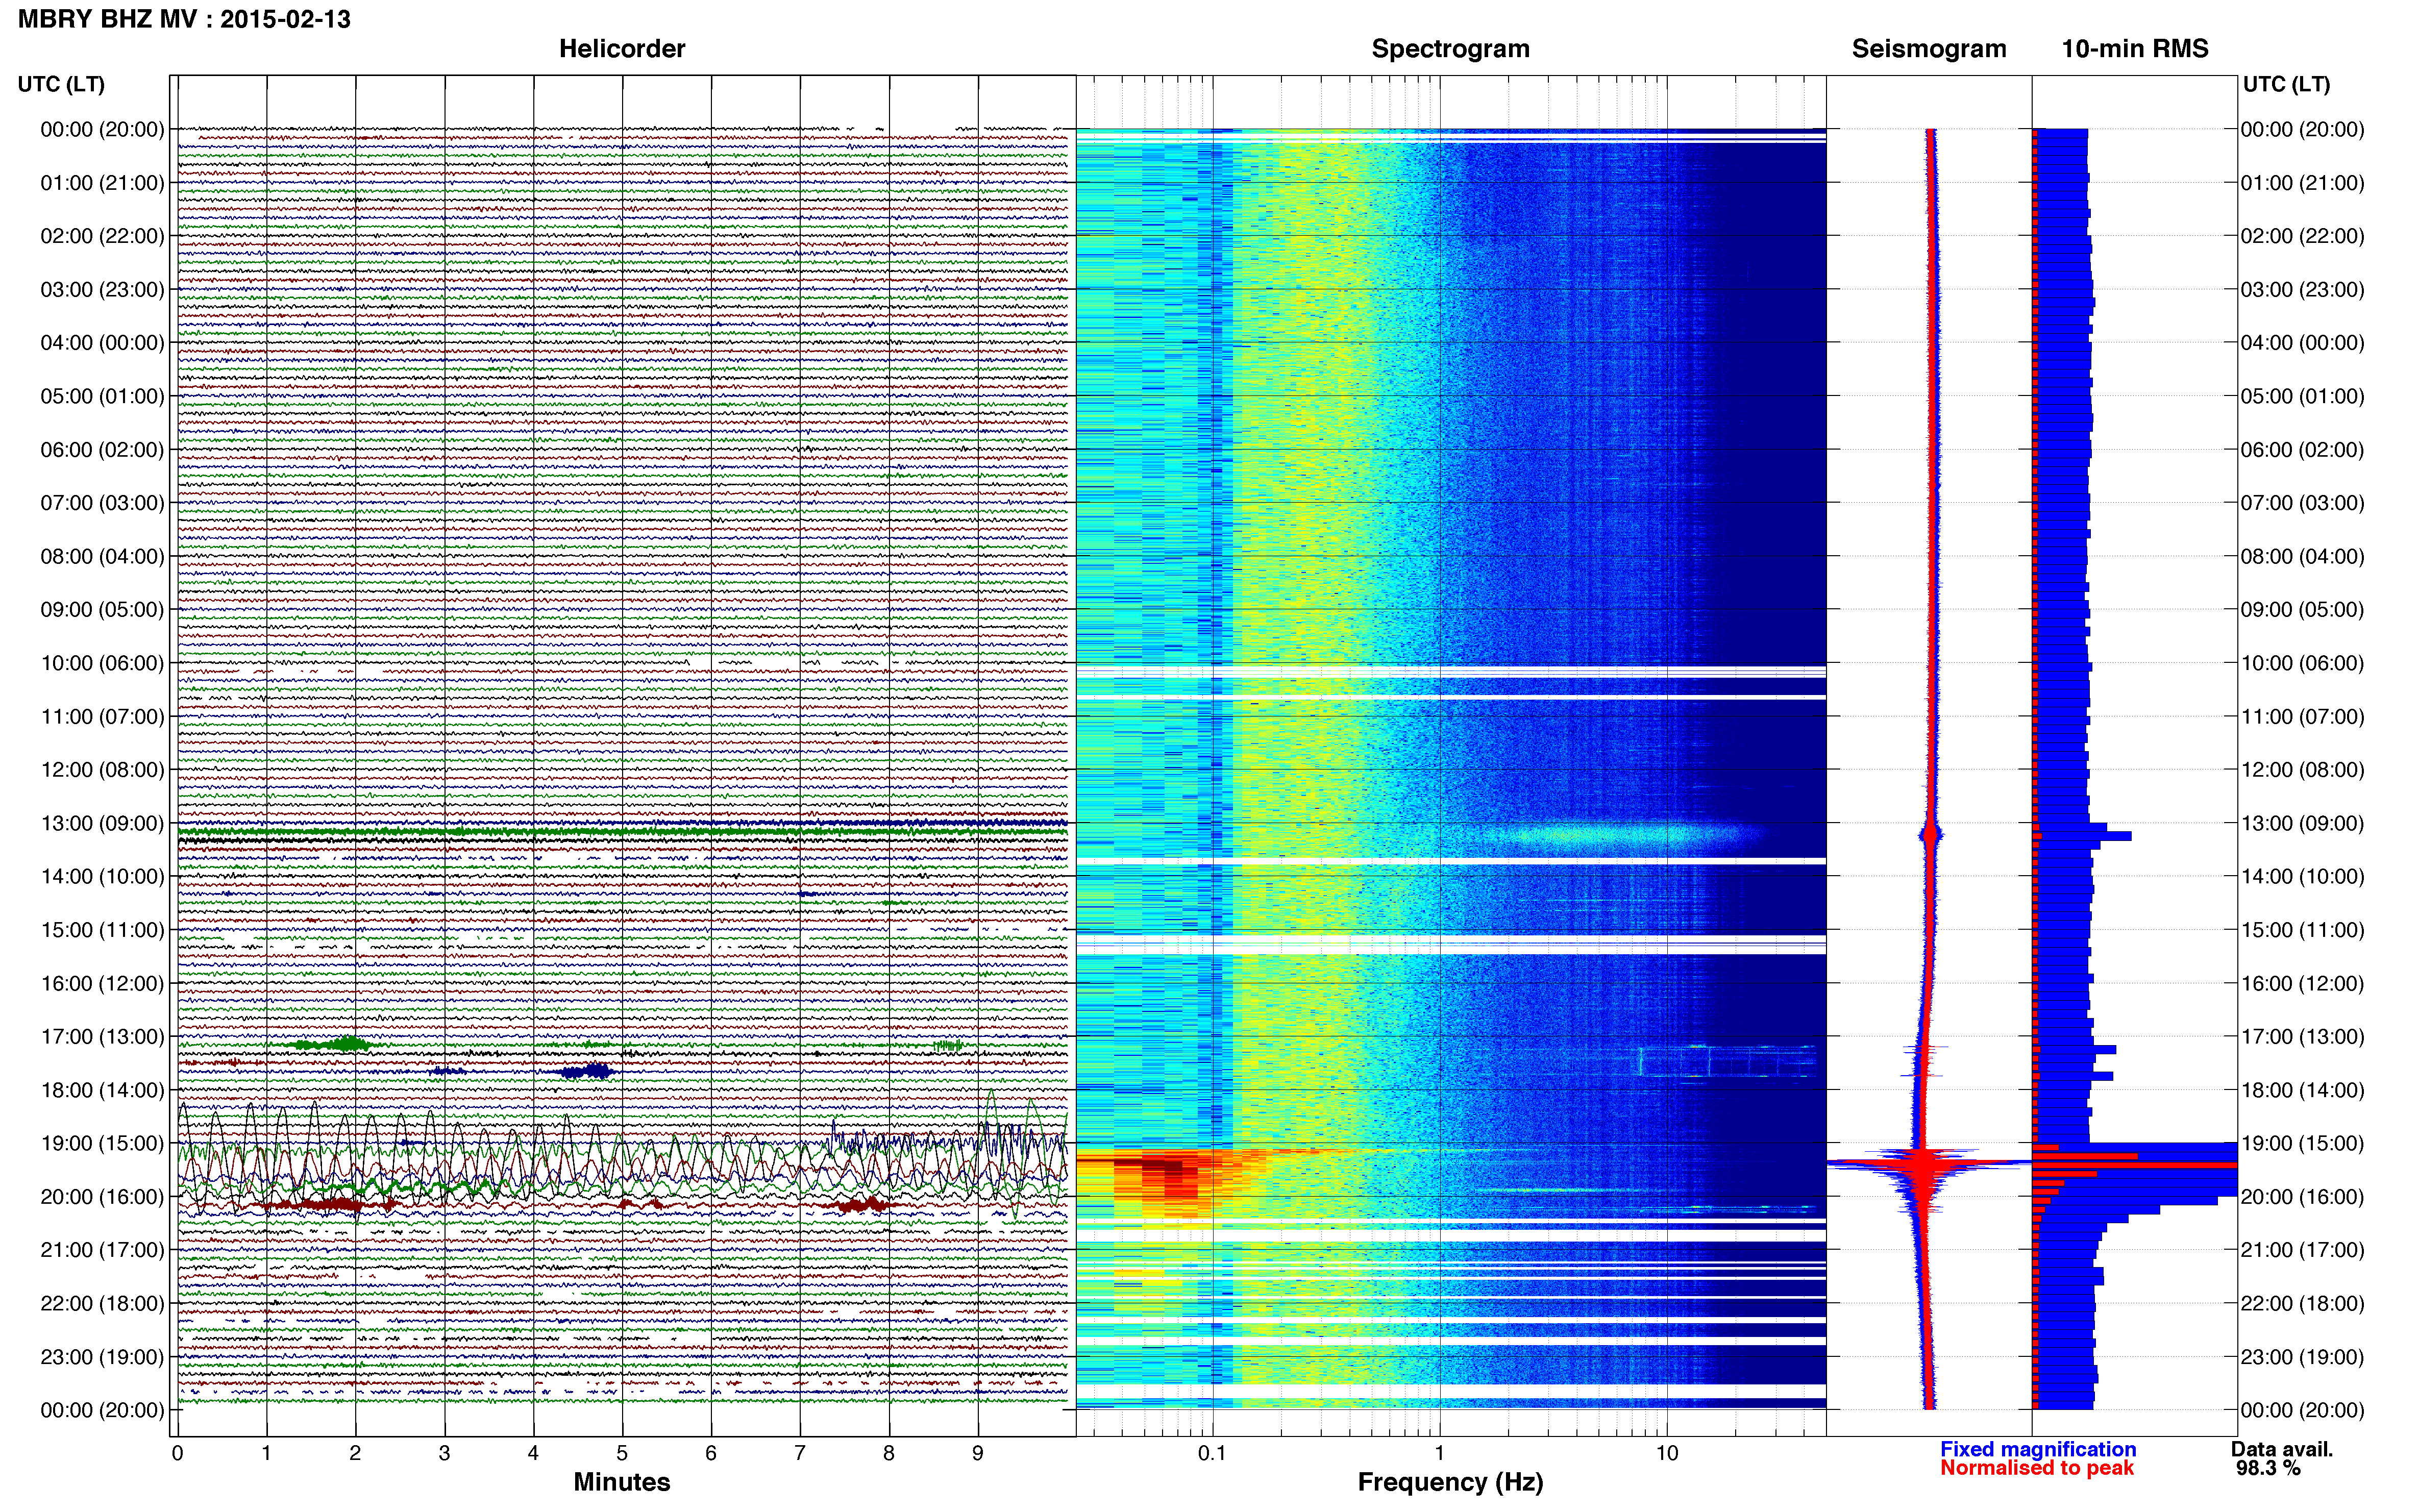Select the Spectrogram panel heading
2419x1512 pixels.
1450,49
